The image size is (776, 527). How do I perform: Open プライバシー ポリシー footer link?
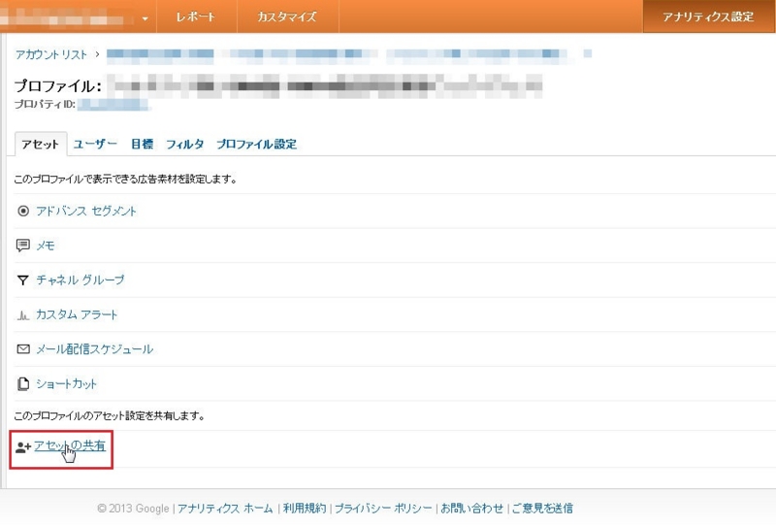(x=383, y=509)
